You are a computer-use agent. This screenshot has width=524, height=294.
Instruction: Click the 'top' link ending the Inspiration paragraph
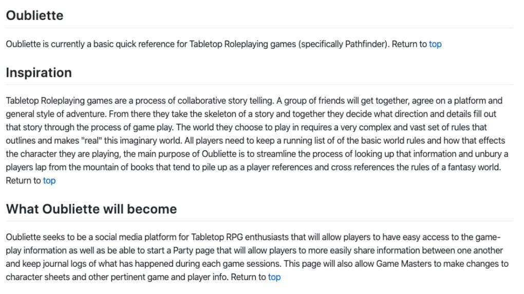click(x=49, y=181)
